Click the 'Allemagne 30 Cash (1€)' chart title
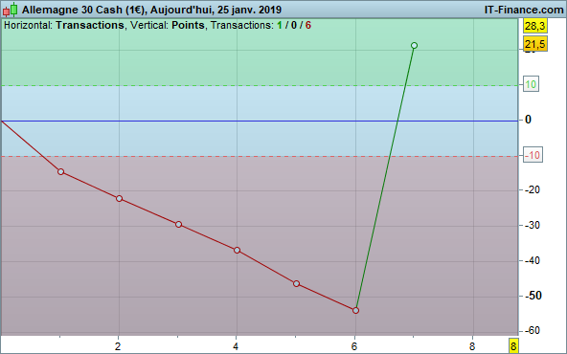This screenshot has height=354, width=567. (84, 10)
